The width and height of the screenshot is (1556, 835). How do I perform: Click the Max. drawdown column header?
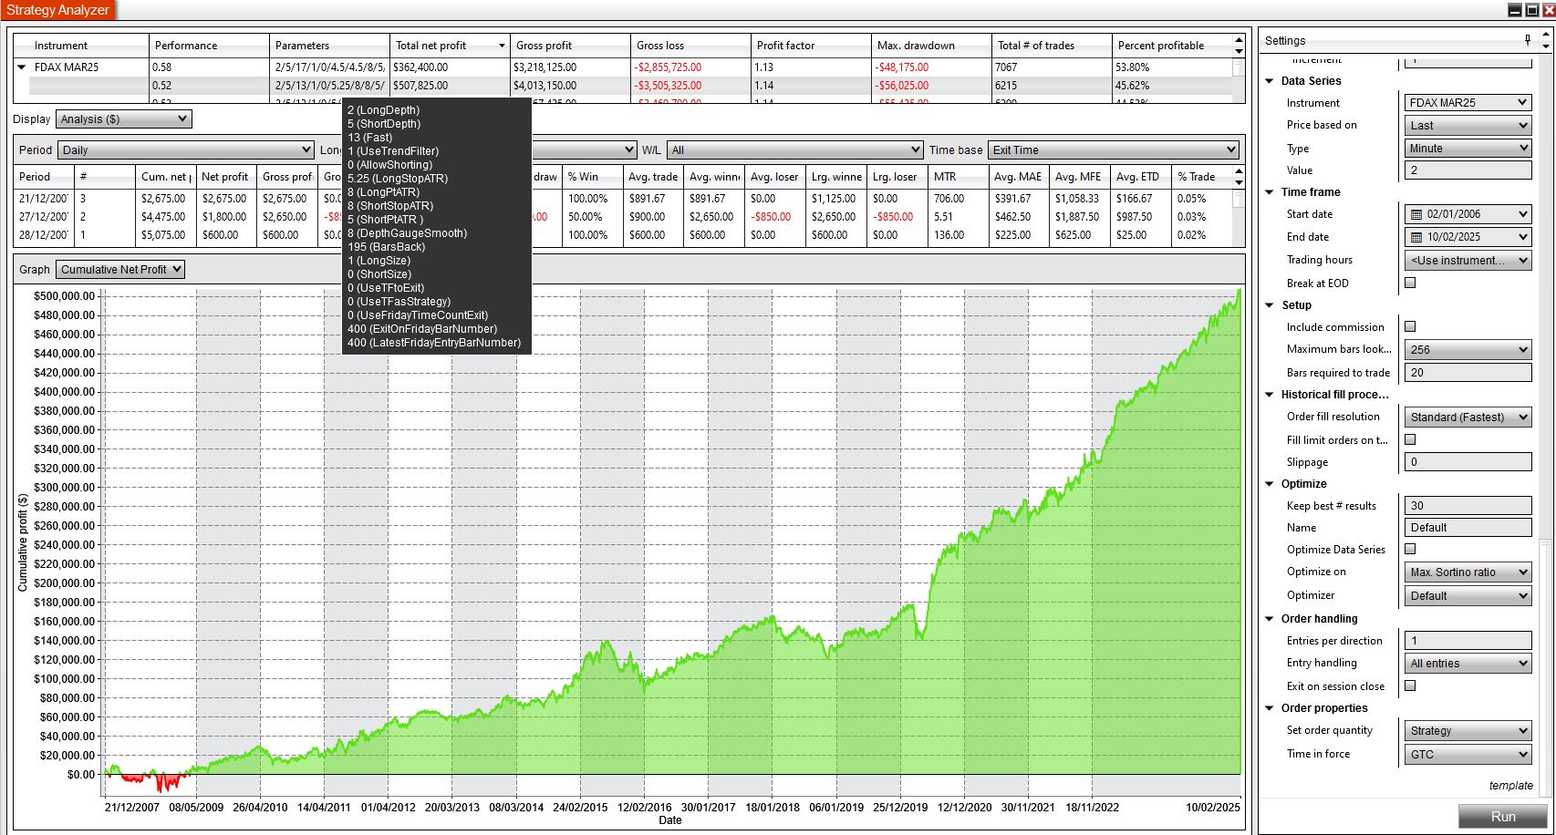coord(915,46)
